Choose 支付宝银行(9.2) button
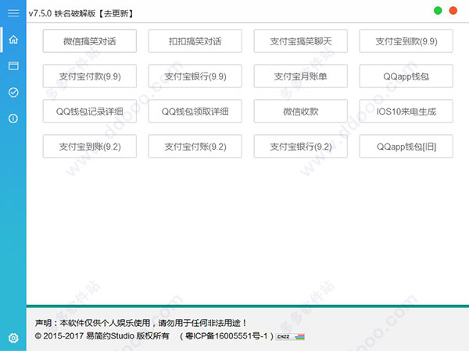Image resolution: width=469 pixels, height=351 pixels. 301,147
